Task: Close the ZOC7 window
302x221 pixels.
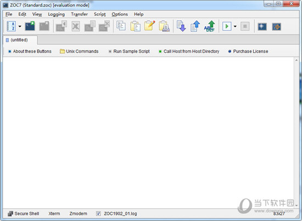Action: [291, 4]
